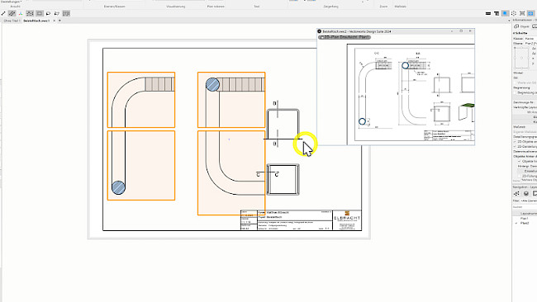Close the Beistelltisch.vwx:1 document tab
The image size is (537, 302).
pyautogui.click(x=54, y=21)
